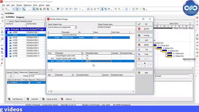Open dropdown arrow after the help toolbar icon
The height and width of the screenshot is (112, 199).
pyautogui.click(x=146, y=9)
